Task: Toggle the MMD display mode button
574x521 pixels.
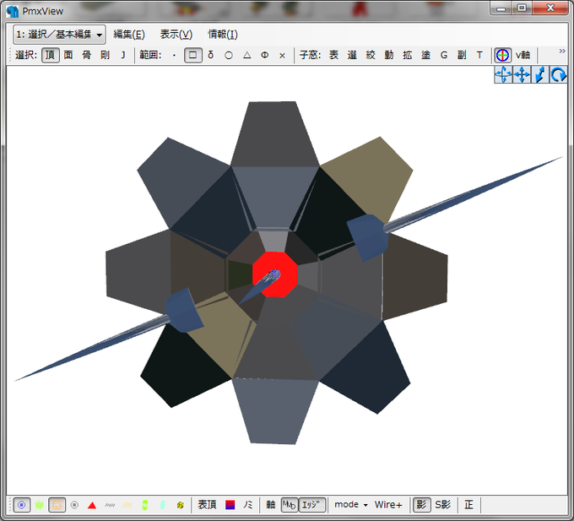Action: click(x=290, y=505)
